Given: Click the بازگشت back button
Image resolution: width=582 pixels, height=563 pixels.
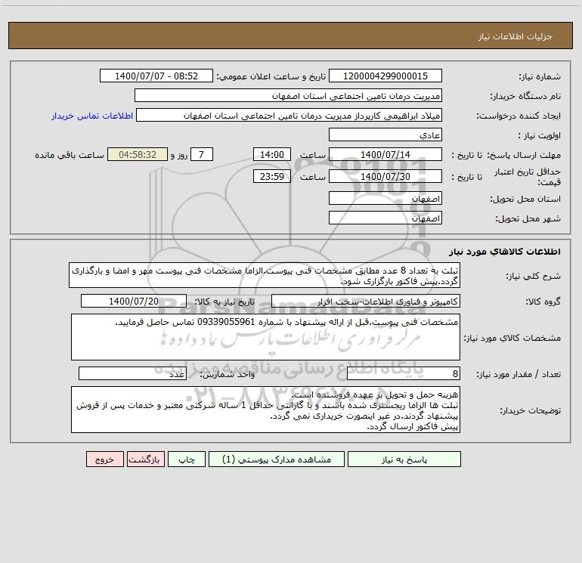Looking at the screenshot, I should point(145,459).
